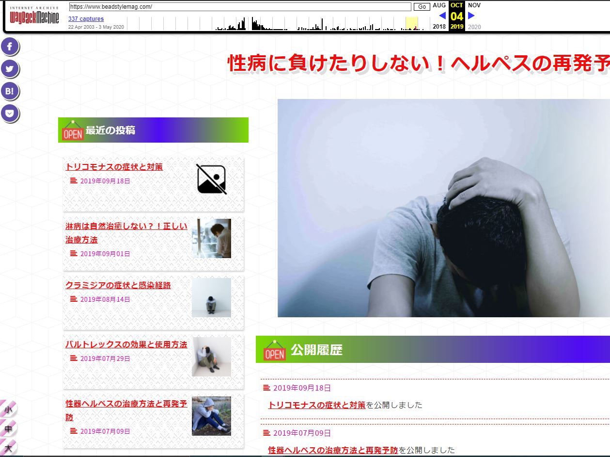This screenshot has height=457, width=610.
Task: Select the AUG month in timeline
Action: pos(439,5)
